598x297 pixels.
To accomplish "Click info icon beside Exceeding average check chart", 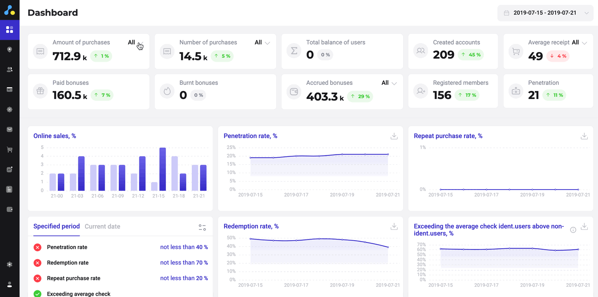I will 573,230.
